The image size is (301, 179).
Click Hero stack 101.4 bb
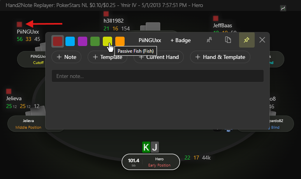(134, 162)
